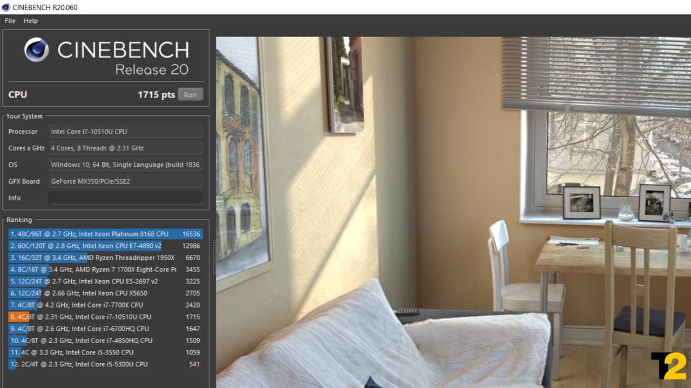
Task: Select ranking row Intel Xeon Platinum 8168 CPU
Action: 105,234
